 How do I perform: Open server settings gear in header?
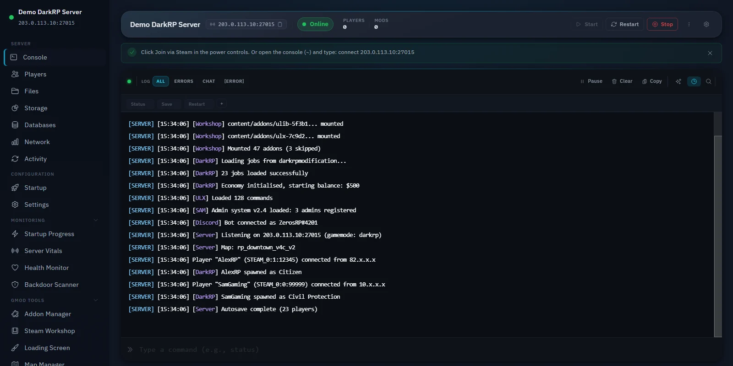click(706, 24)
